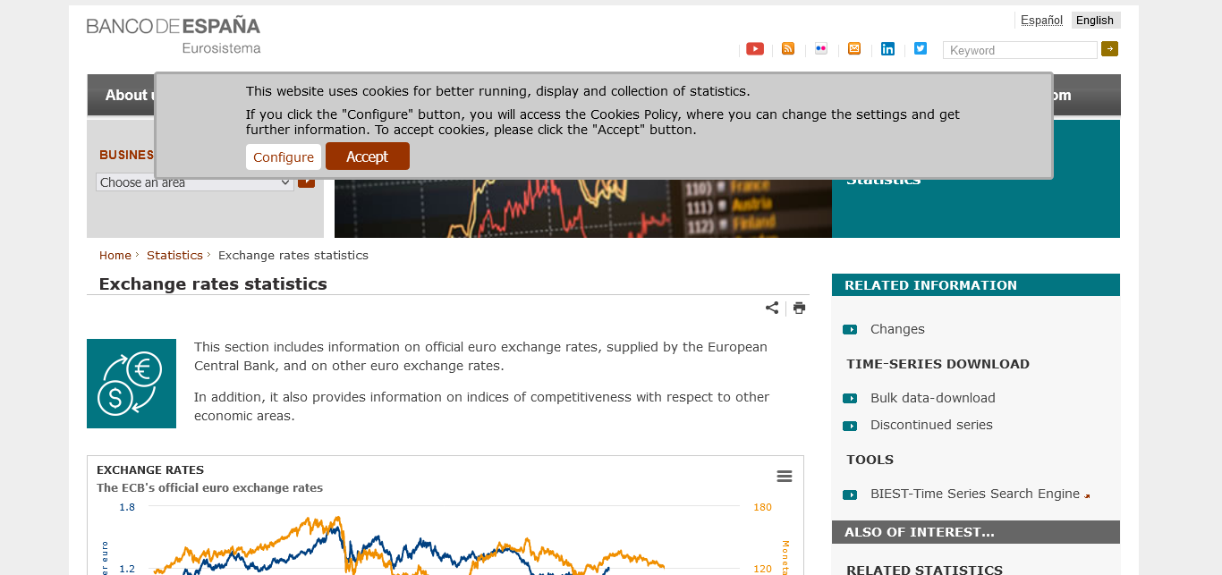Expand the "Choose an area" dropdown
Screen dimensions: 1222x575
(x=195, y=182)
